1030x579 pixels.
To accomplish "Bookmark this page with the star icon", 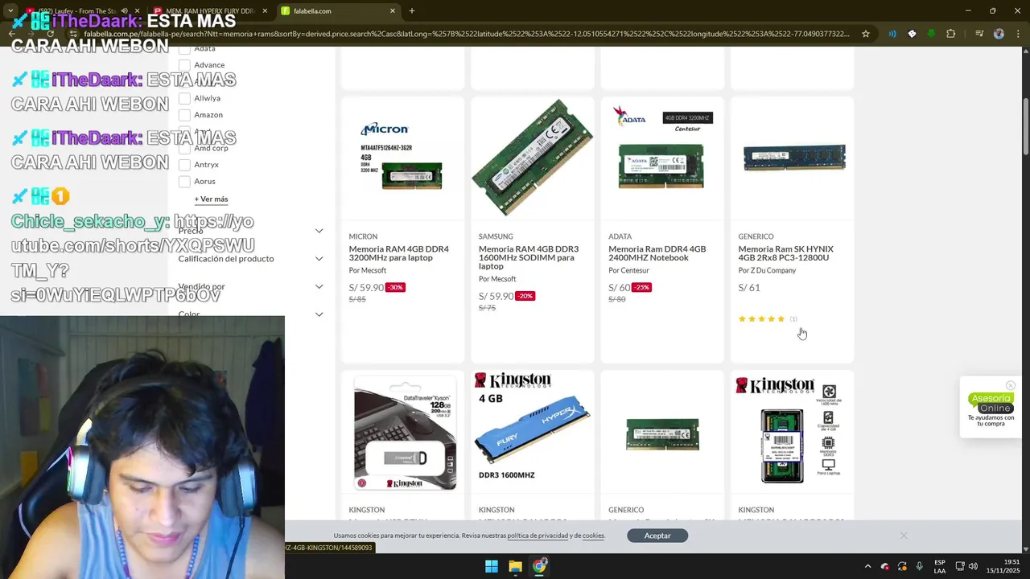I will coord(866,34).
